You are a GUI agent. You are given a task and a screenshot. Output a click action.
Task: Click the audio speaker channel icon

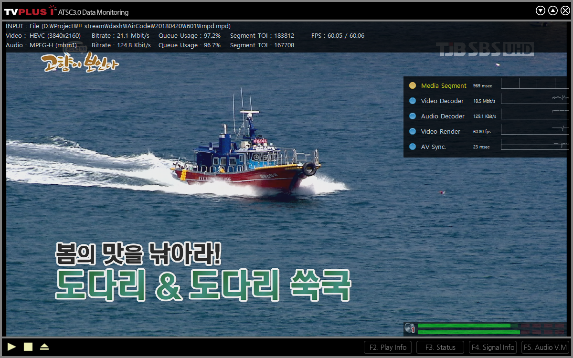tap(410, 328)
